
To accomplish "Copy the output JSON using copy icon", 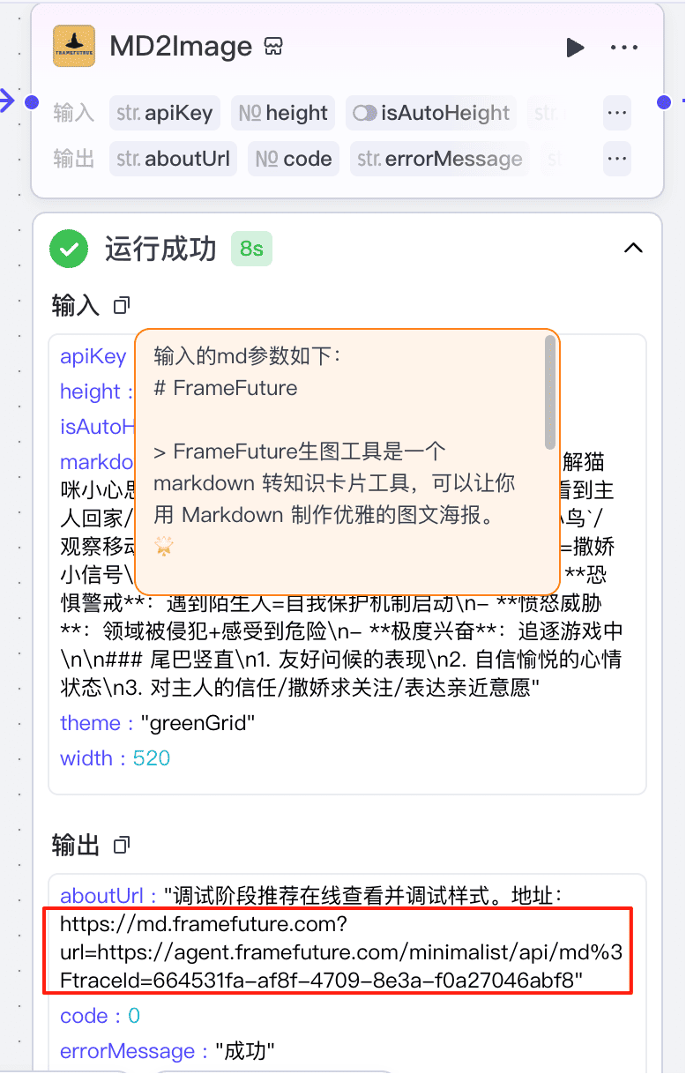I will (120, 844).
